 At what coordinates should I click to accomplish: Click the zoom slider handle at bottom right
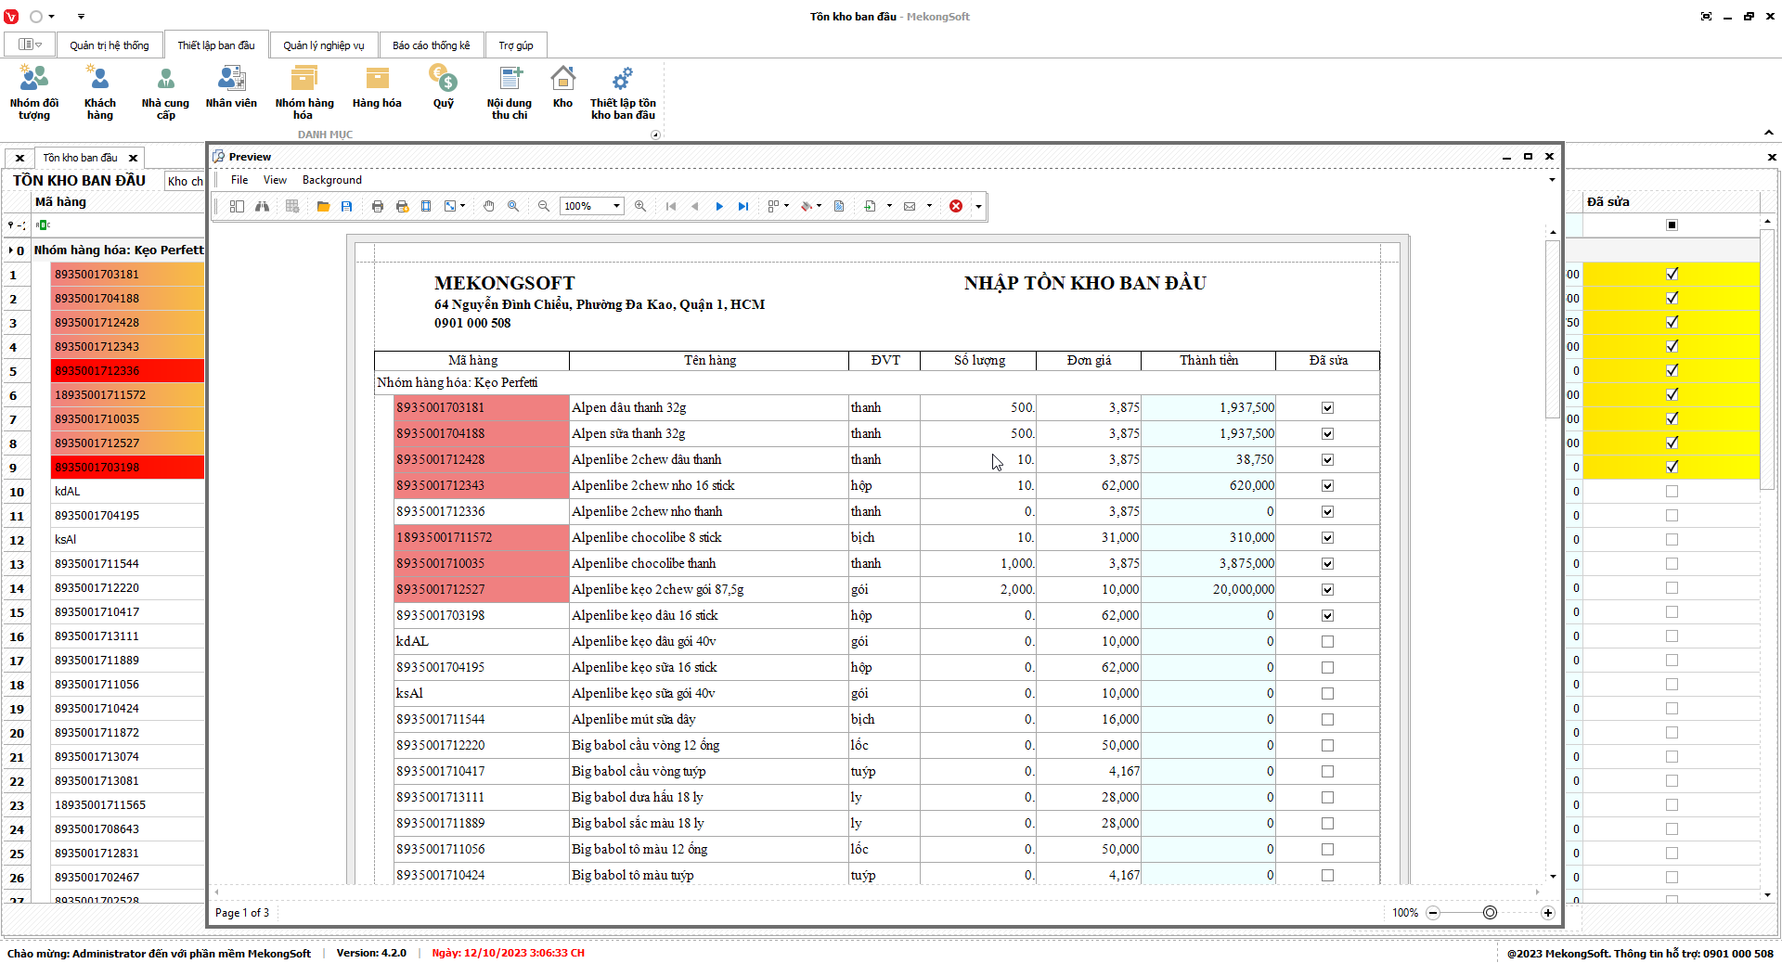coord(1490,913)
